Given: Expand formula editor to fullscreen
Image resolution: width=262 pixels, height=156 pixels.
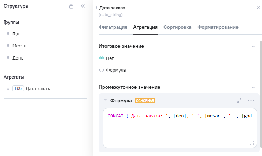Looking at the screenshot, I should 239,100.
